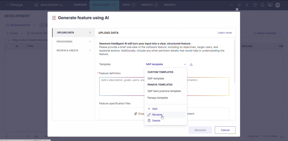Open Select columns dropdown
The height and width of the screenshot is (141, 288).
pyautogui.click(x=267, y=33)
